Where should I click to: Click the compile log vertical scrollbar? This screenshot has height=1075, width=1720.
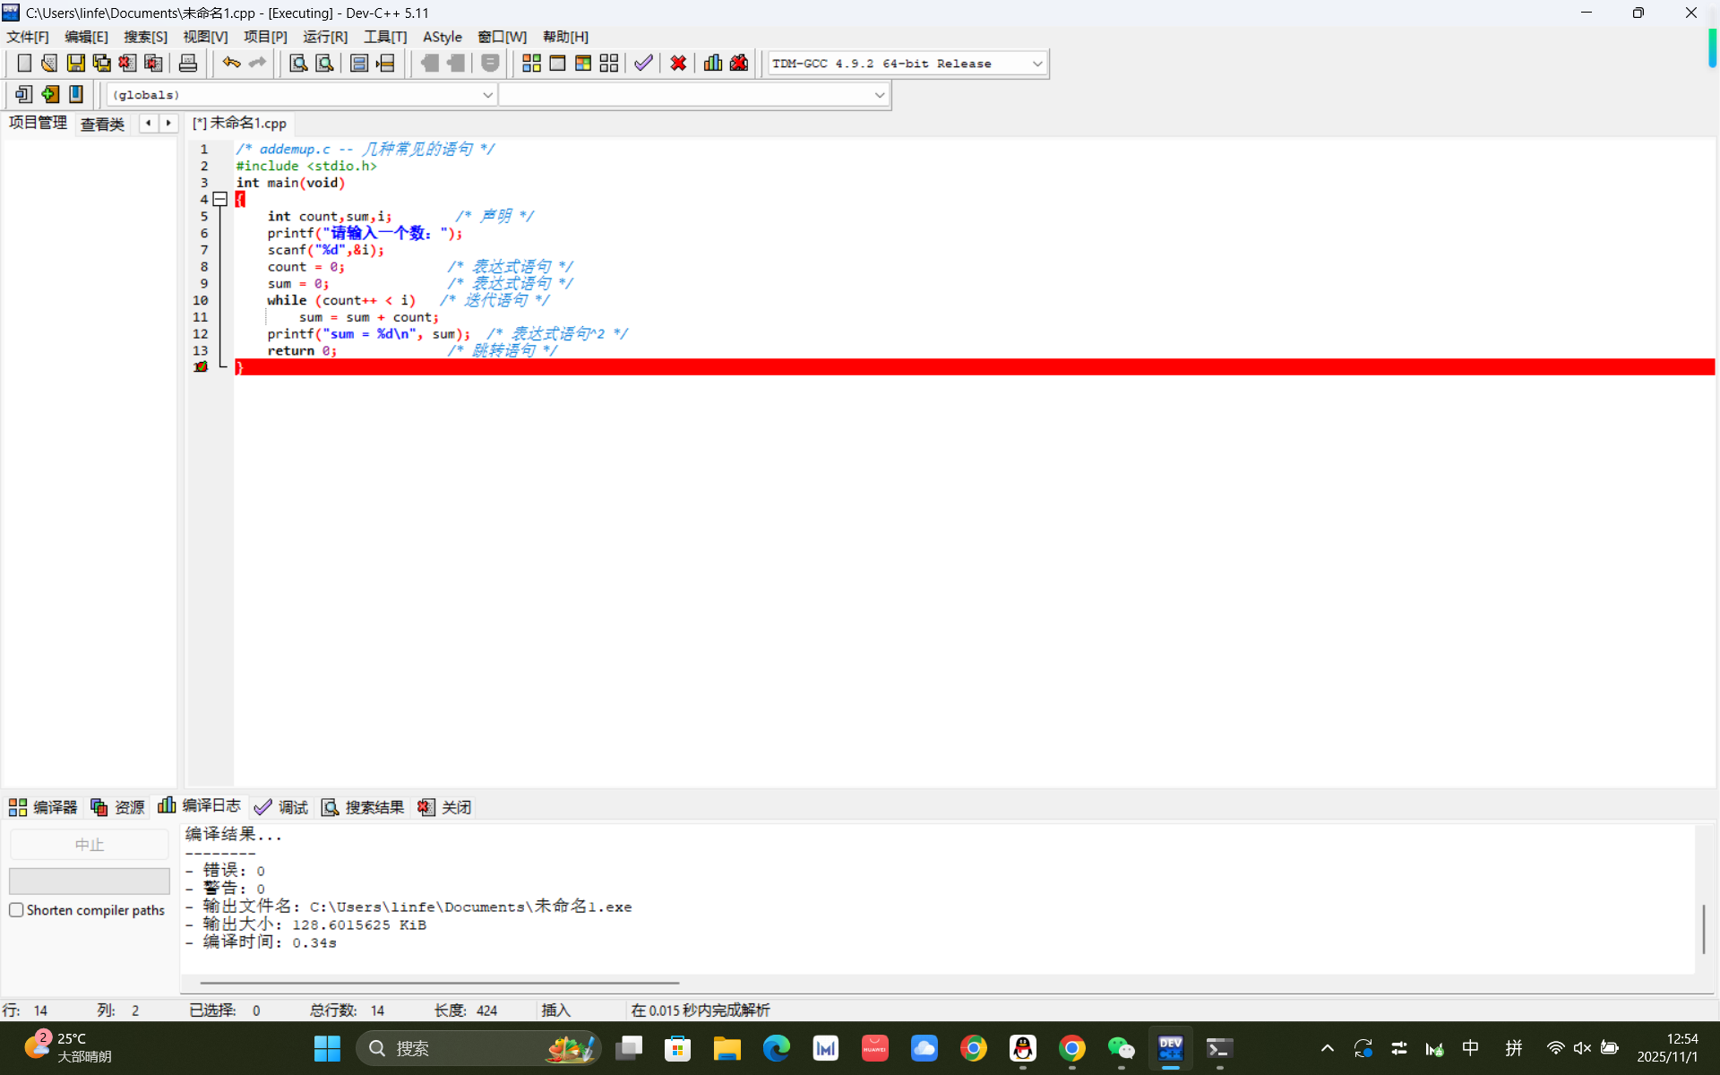[1703, 929]
